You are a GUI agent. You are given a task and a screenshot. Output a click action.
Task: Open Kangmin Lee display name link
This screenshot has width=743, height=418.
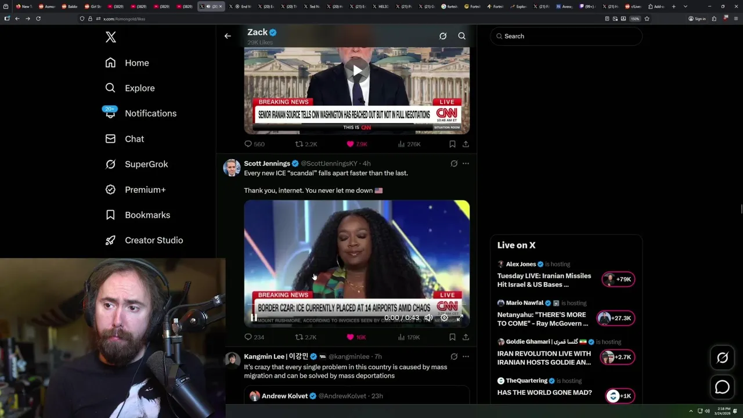pyautogui.click(x=276, y=356)
